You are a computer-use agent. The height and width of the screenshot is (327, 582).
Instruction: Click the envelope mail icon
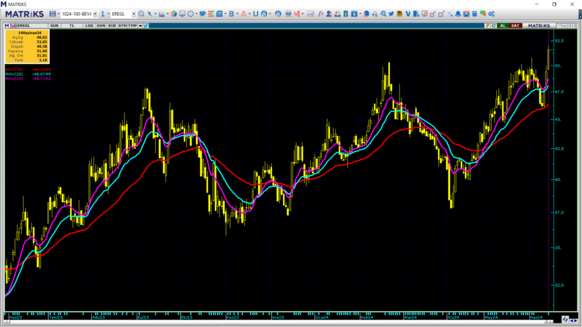click(x=467, y=14)
